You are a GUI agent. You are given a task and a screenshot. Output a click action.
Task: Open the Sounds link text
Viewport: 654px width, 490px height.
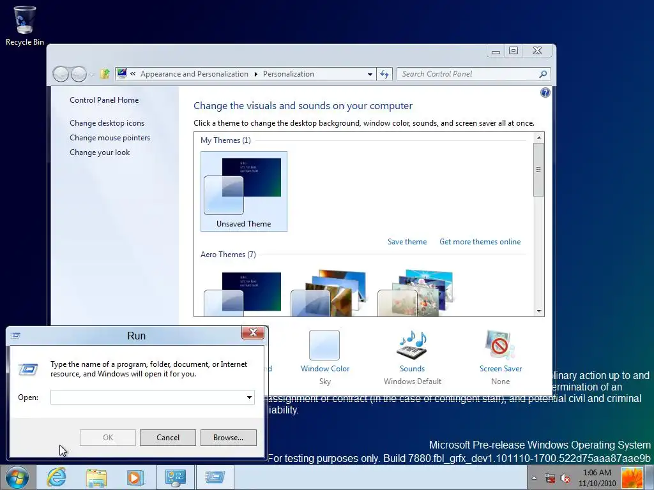click(412, 369)
